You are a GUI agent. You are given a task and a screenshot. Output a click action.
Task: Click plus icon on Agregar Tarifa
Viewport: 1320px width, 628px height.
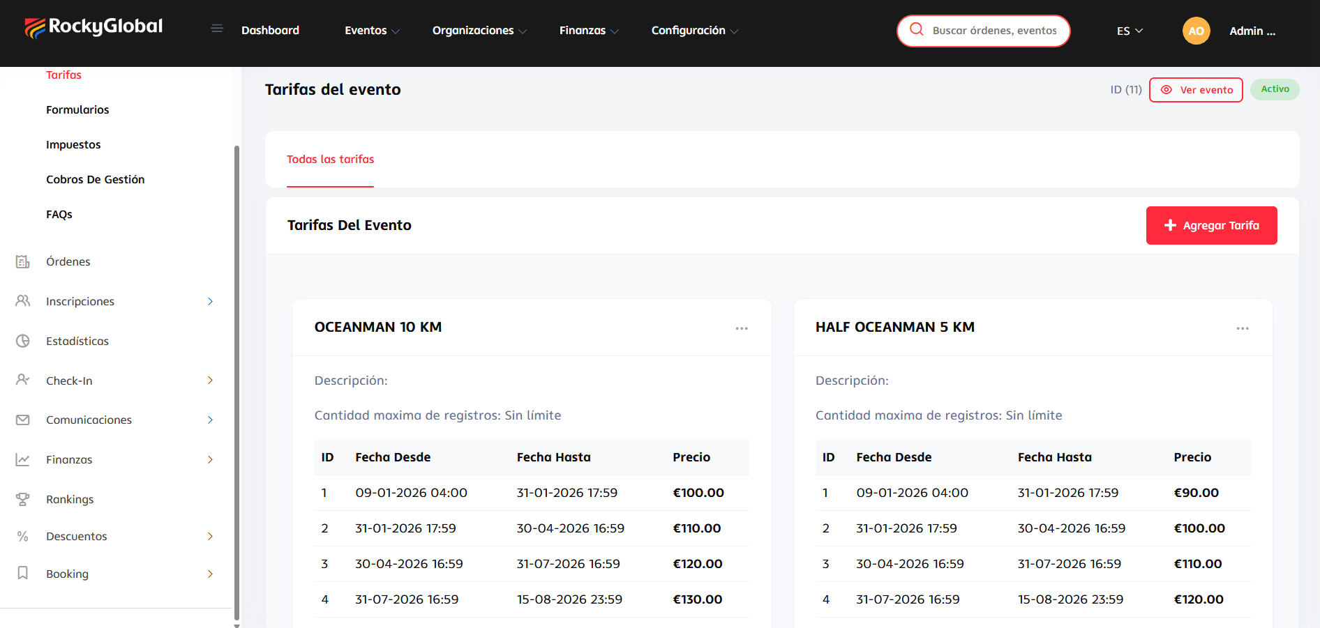[1170, 225]
